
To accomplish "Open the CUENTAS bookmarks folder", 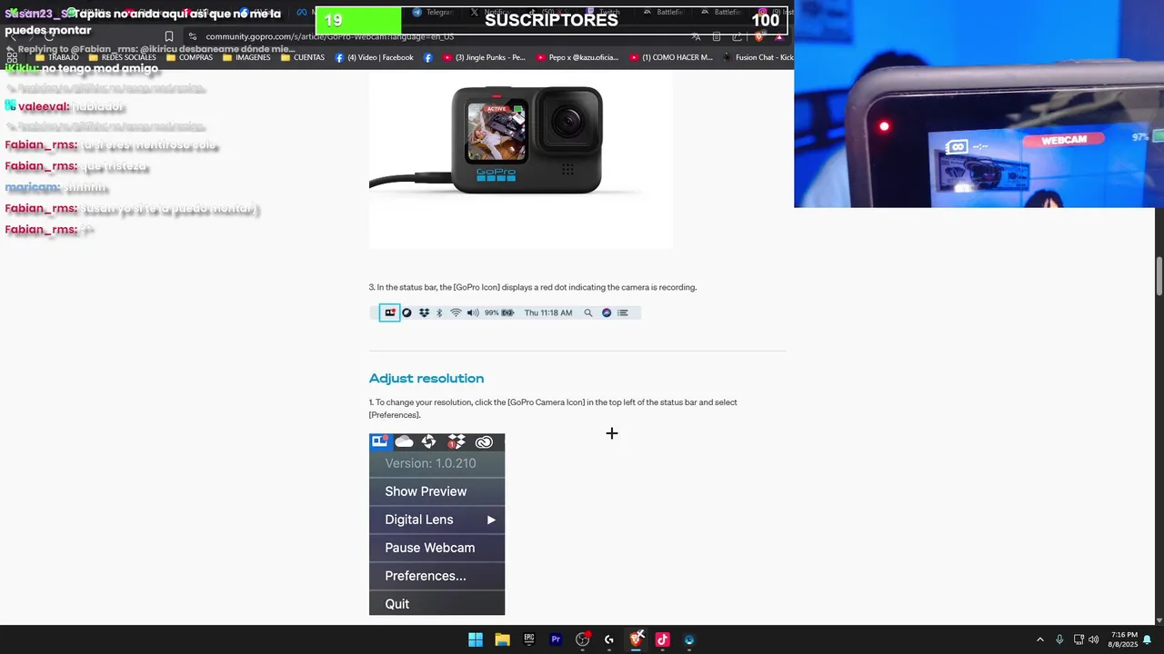I will click(x=303, y=57).
